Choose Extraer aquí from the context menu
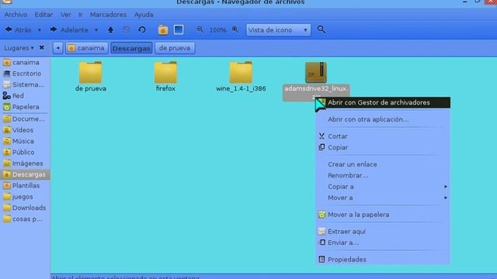The image size is (497, 279). click(383, 232)
